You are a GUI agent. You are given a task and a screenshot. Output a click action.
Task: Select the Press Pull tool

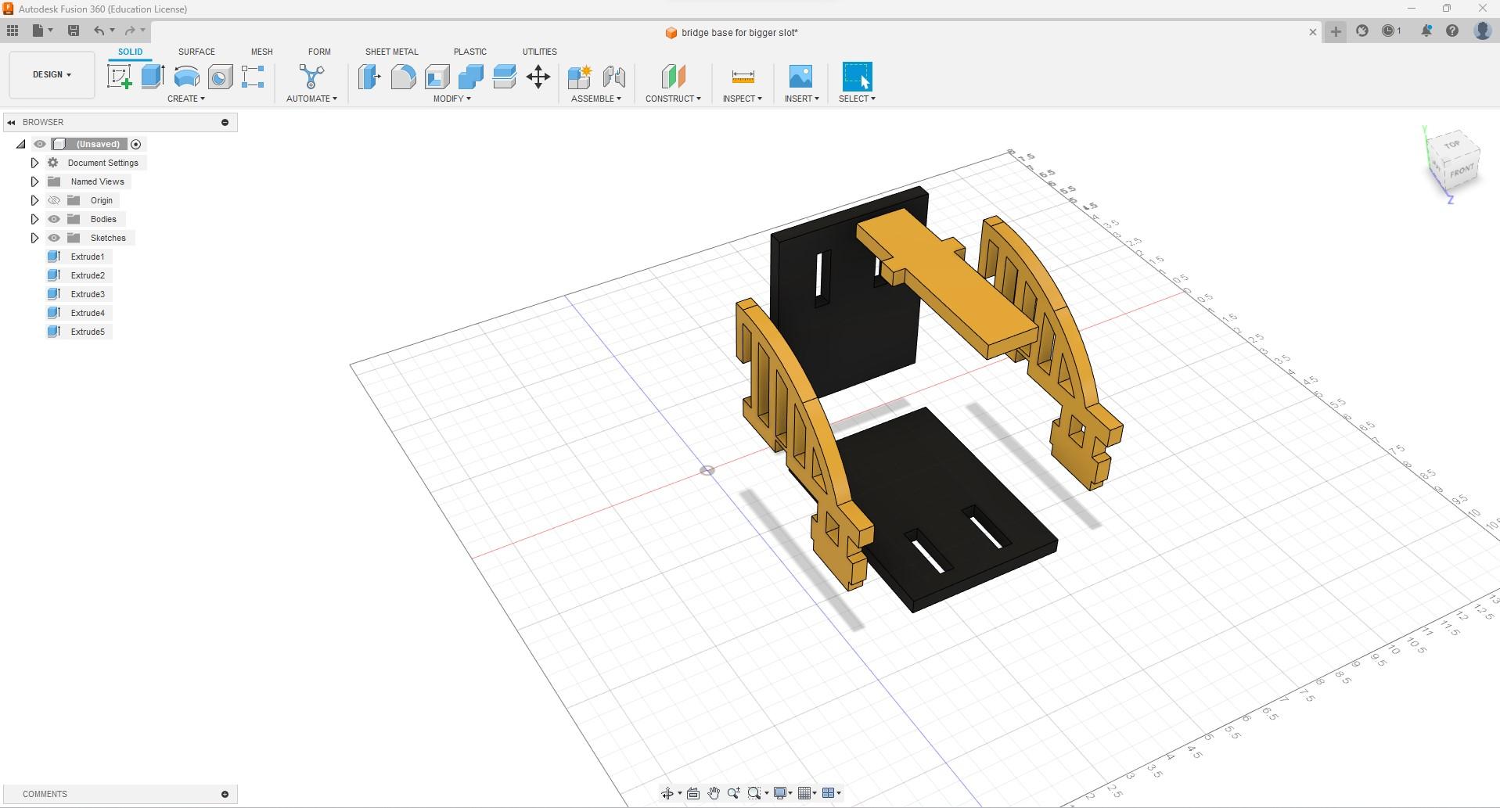coord(369,77)
